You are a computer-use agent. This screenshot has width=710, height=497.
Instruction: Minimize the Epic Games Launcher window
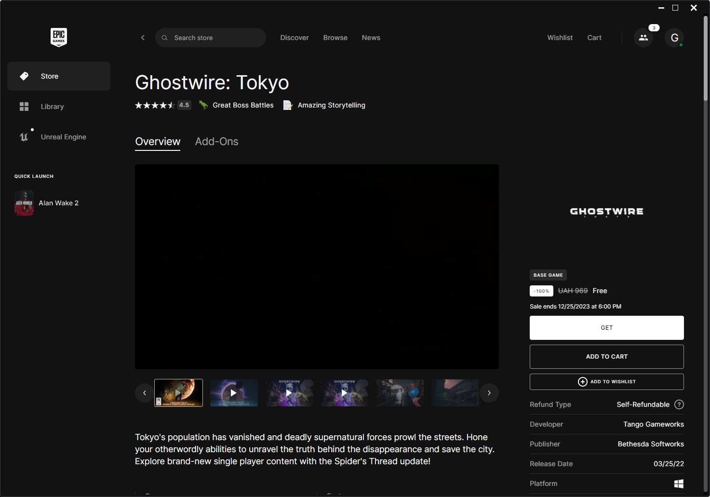[661, 8]
